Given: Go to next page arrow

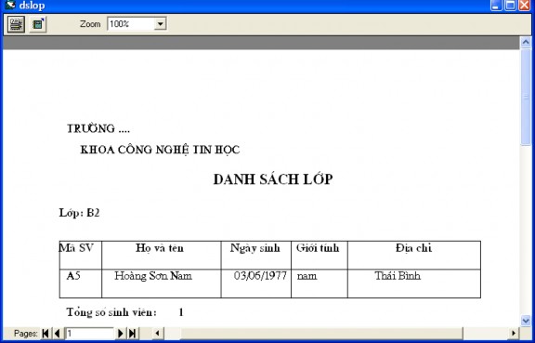Looking at the screenshot, I should pos(120,334).
